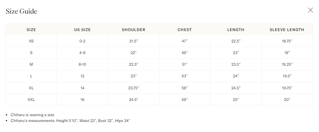Click the US SIZE column header
Screen dimensions: 319x132
coord(82,30)
